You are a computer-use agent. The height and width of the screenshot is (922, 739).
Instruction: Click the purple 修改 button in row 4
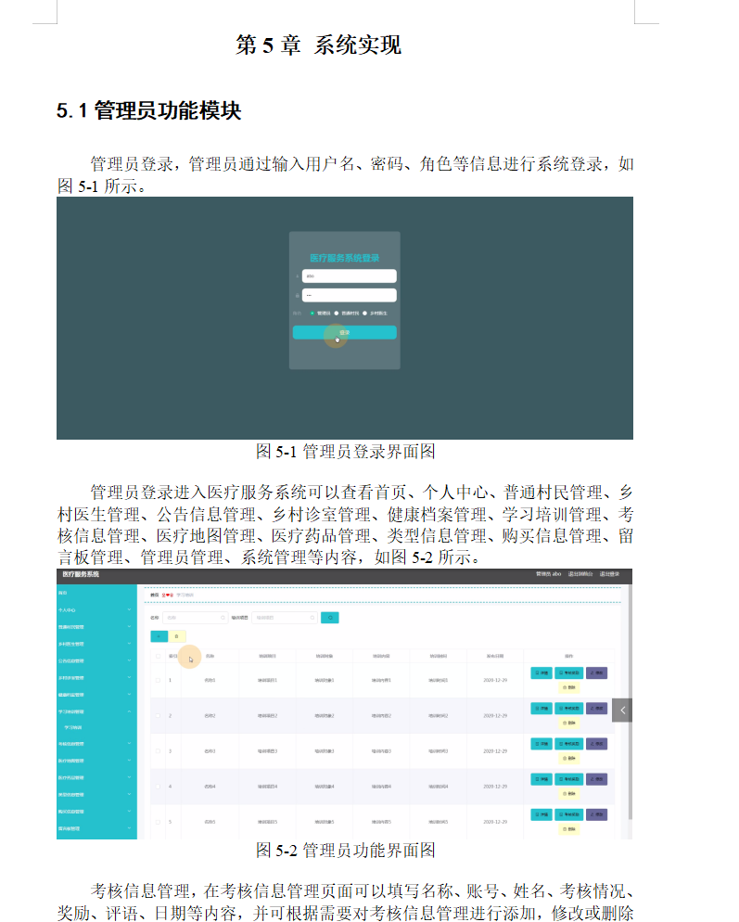click(x=597, y=779)
